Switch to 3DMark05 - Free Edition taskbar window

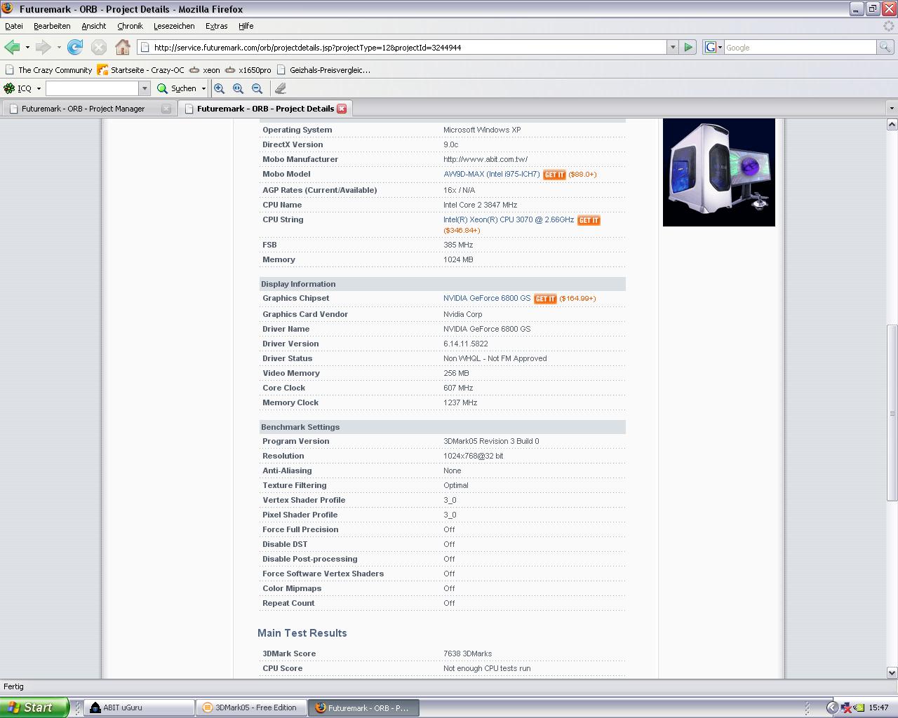click(251, 708)
